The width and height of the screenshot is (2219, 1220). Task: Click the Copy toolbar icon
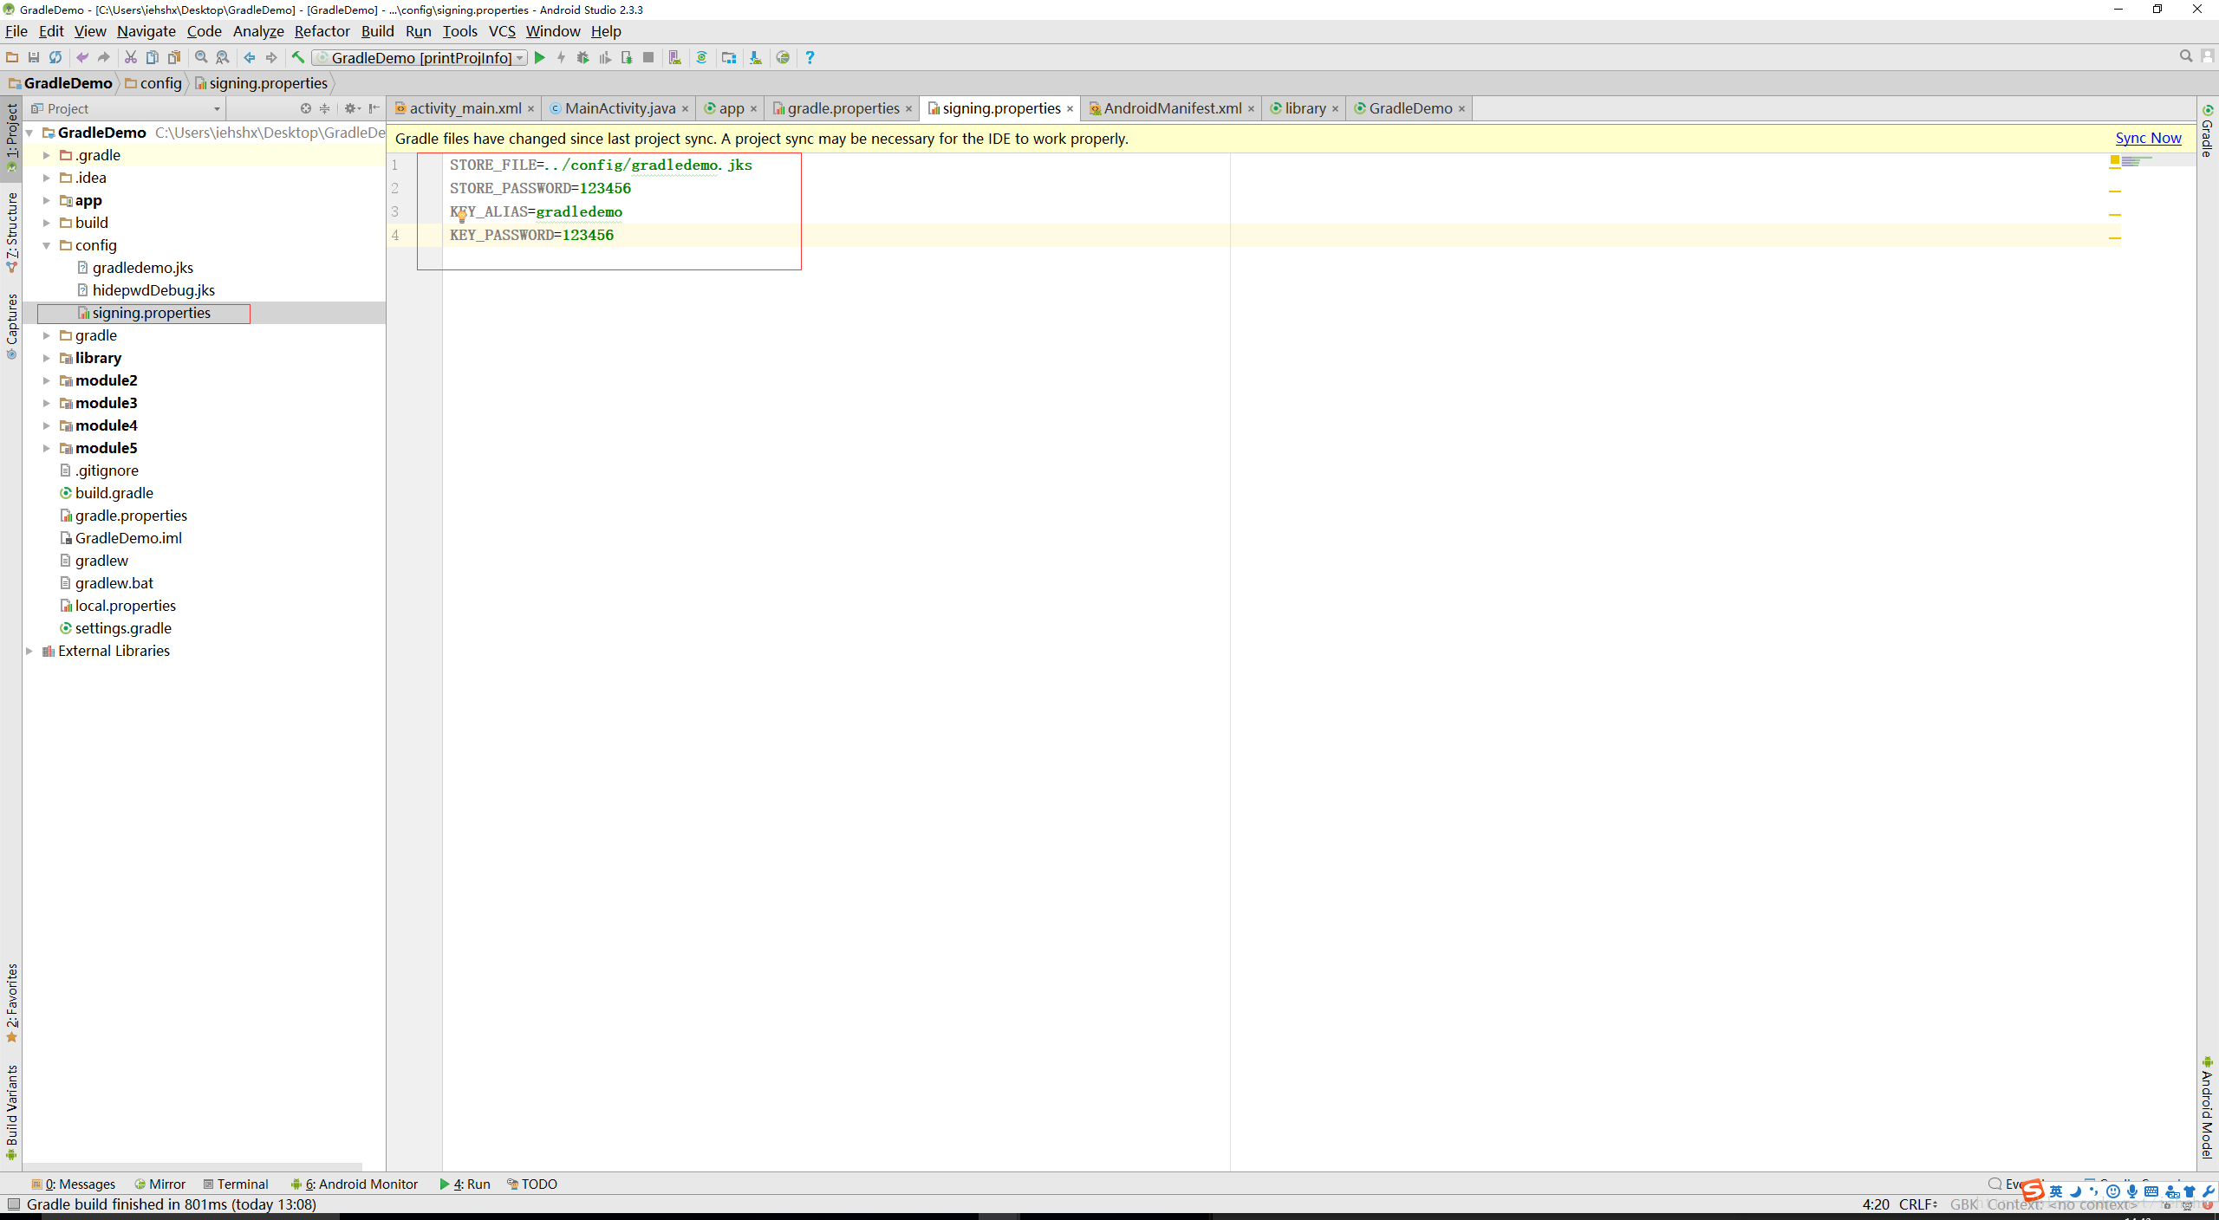pyautogui.click(x=153, y=57)
